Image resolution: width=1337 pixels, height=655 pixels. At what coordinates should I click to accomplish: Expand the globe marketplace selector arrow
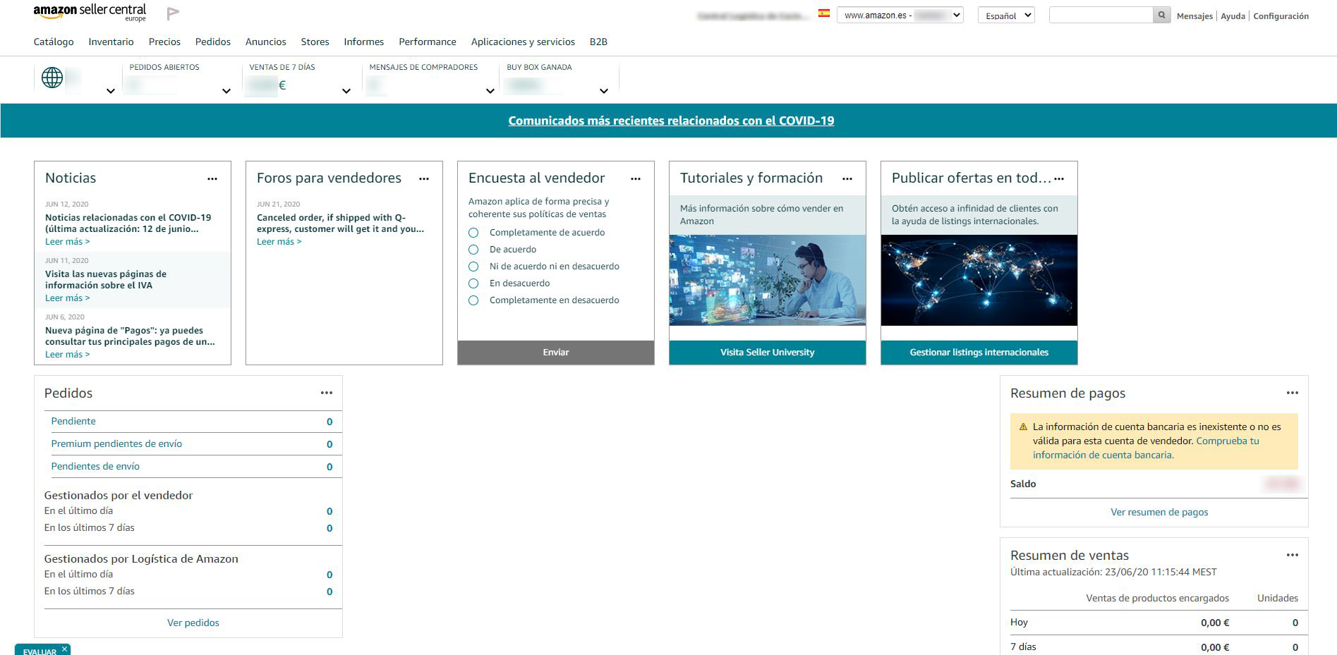tap(111, 91)
